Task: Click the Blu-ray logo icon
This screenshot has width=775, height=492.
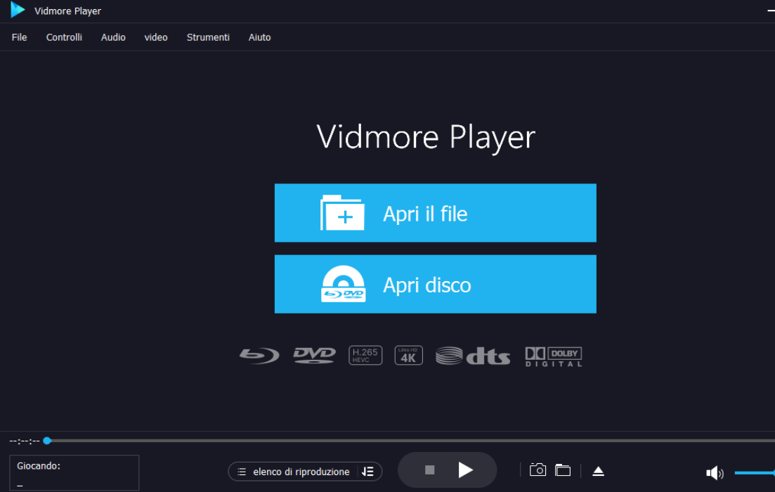Action: pos(259,356)
